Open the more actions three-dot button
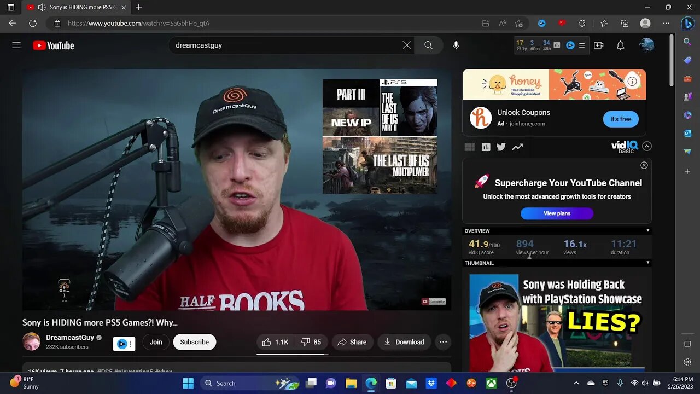Image resolution: width=700 pixels, height=394 pixels. click(x=443, y=342)
